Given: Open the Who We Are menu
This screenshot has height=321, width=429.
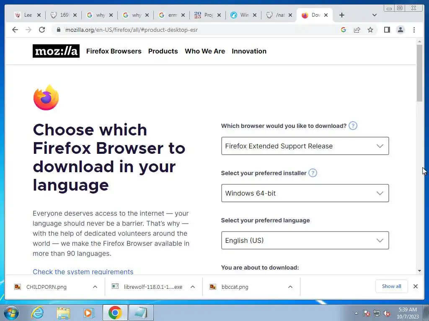Looking at the screenshot, I should 205,51.
